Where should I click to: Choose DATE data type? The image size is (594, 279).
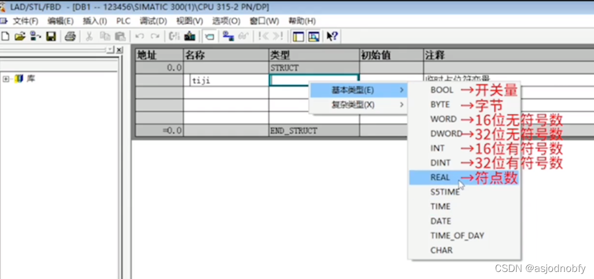(x=440, y=221)
